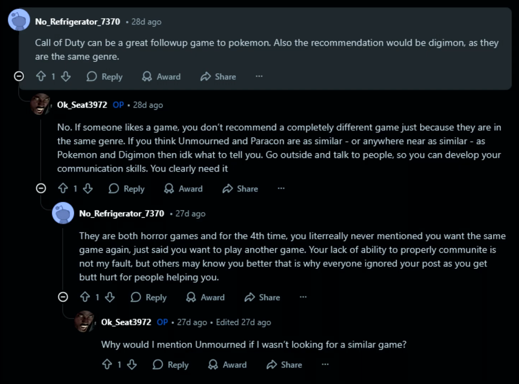
Task: Collapse No_Refrigerator_7370's 27d ago reply thread
Action: coord(63,297)
